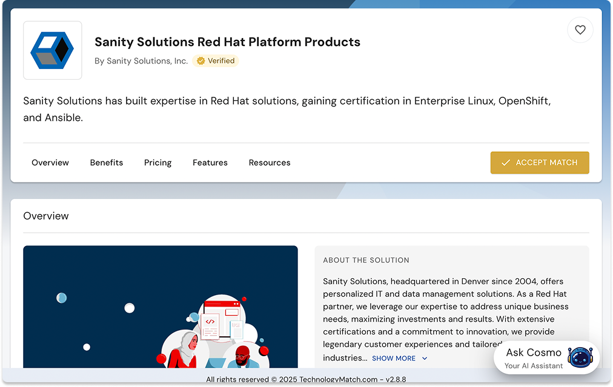The height and width of the screenshot is (387, 613).
Task: Click the title Sanity Solutions Red Hat Platform Products
Action: coord(227,42)
